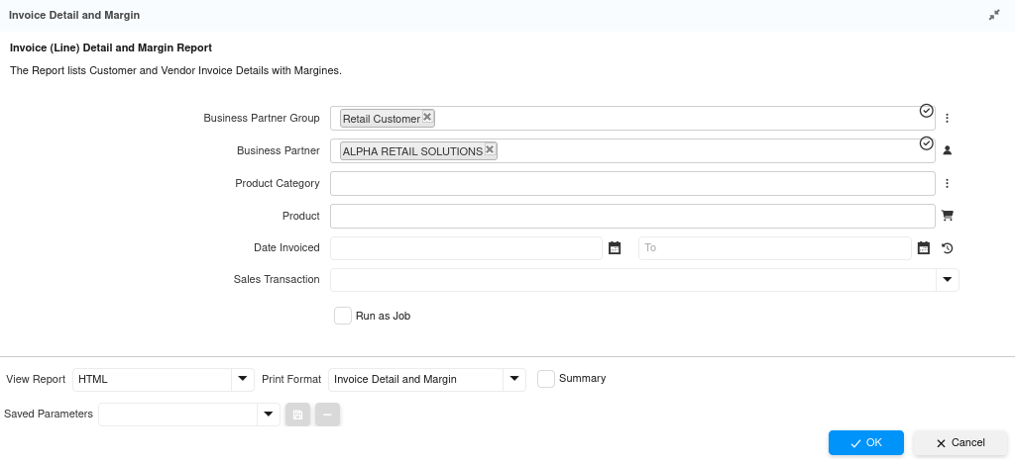Click the save parameters disk icon
Screen dimensions: 1015x463
point(297,415)
